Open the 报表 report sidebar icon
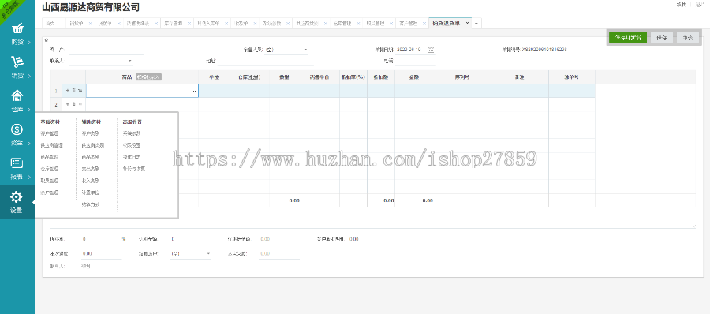The height and width of the screenshot is (314, 710). point(17,163)
